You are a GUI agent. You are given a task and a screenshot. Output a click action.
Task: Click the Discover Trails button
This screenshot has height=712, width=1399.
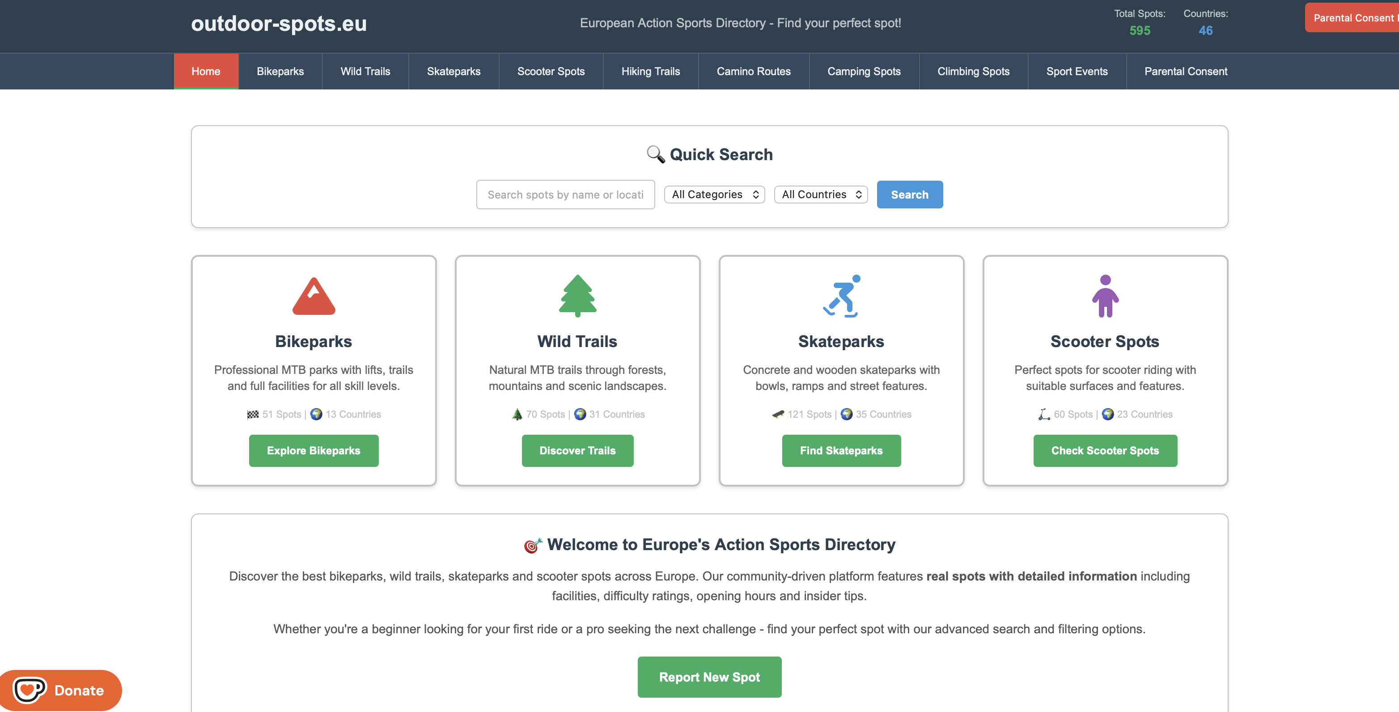(x=577, y=451)
